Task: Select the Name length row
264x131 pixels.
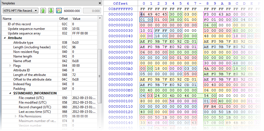Action: (x=50, y=56)
